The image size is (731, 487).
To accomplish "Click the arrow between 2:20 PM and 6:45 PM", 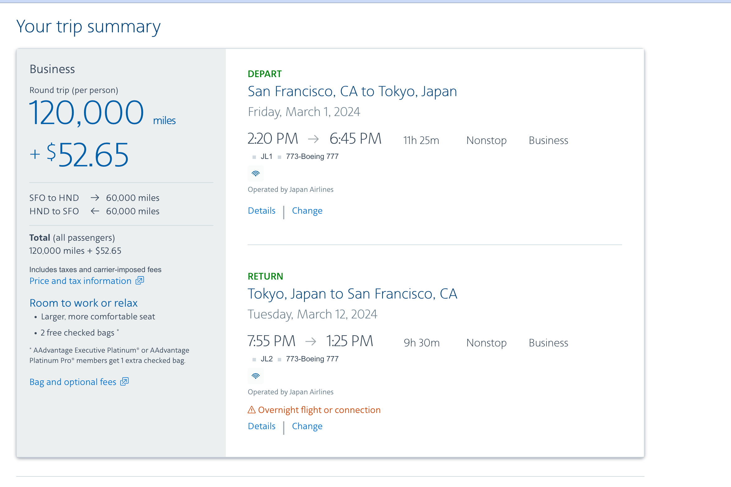I will (313, 139).
